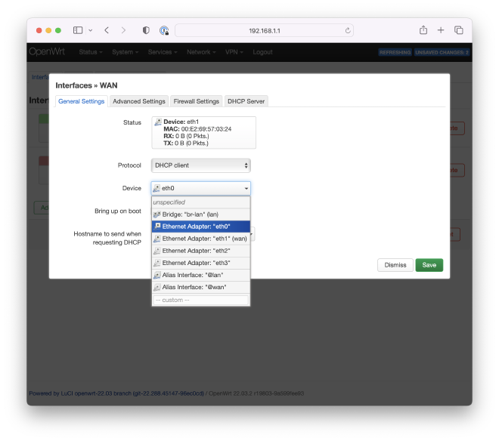499x441 pixels.
Task: Go forward with the browser arrow
Action: click(x=123, y=30)
